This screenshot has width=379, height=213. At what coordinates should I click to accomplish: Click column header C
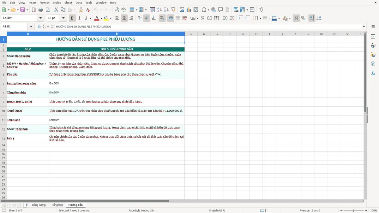pos(191,34)
